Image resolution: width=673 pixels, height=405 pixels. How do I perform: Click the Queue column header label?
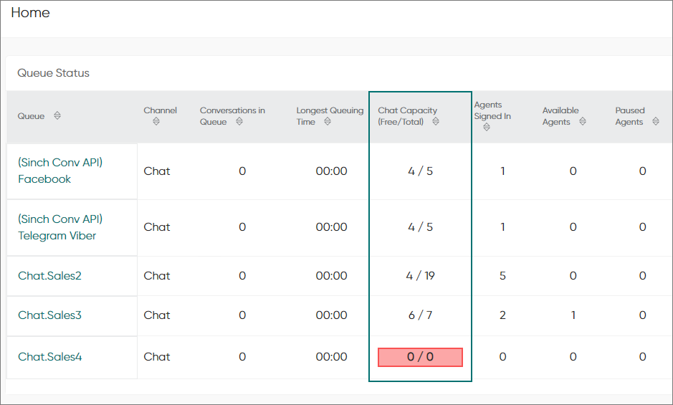tap(31, 116)
